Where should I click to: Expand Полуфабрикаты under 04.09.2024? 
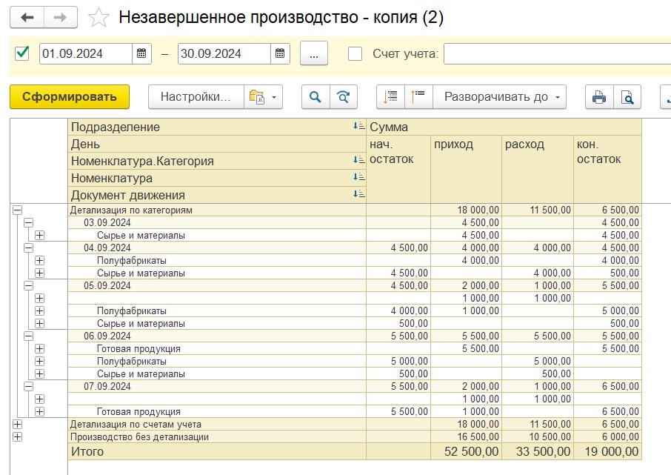click(39, 260)
